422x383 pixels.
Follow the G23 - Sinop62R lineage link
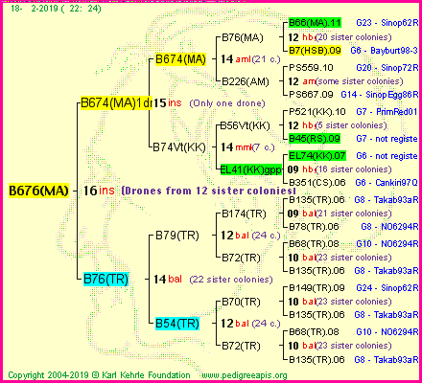387,23
